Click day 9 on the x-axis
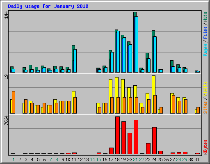The image size is (210, 164). [x=63, y=159]
